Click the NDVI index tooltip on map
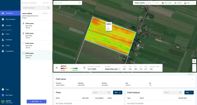This screenshot has width=197, height=105. (x=109, y=26)
